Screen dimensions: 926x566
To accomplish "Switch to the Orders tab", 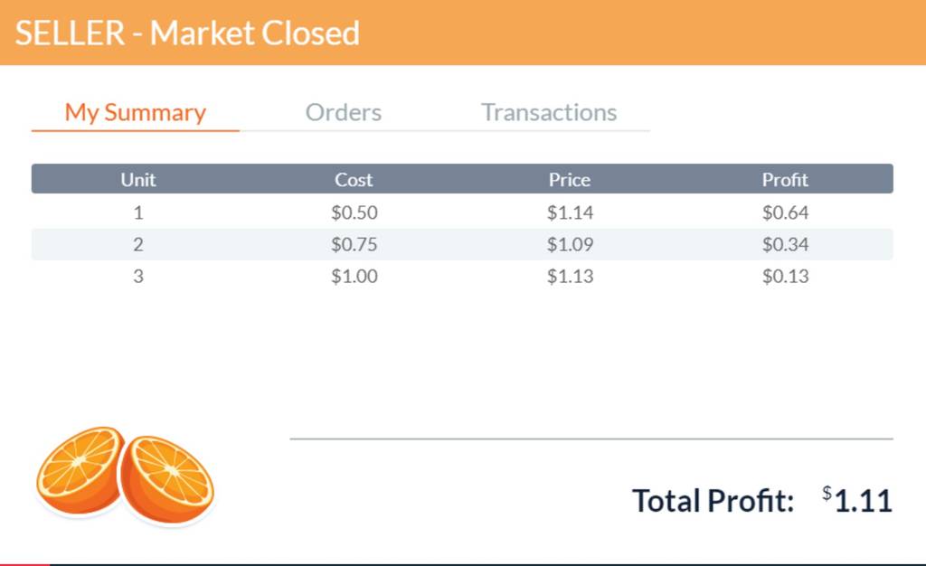I will 343,112.
